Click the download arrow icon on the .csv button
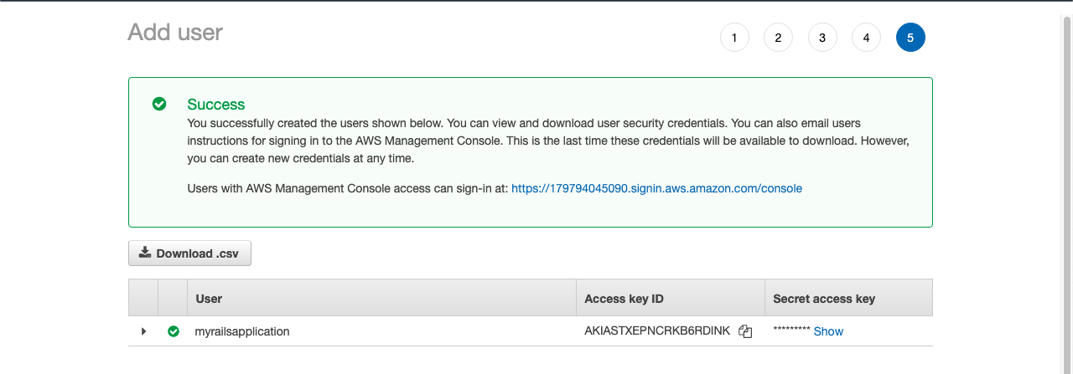This screenshot has width=1073, height=374. 145,253
